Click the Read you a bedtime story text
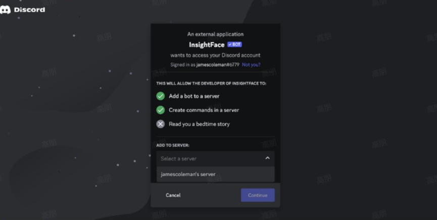 pyautogui.click(x=199, y=124)
